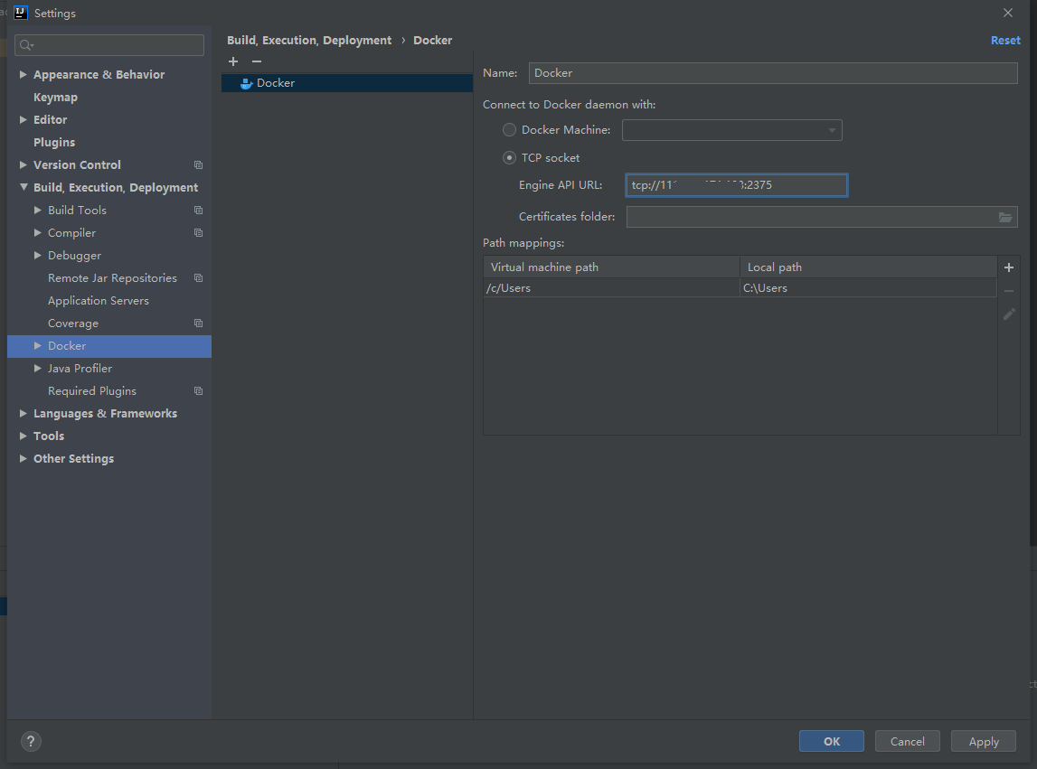Open help with the question mark icon
The width and height of the screenshot is (1037, 769).
30,741
